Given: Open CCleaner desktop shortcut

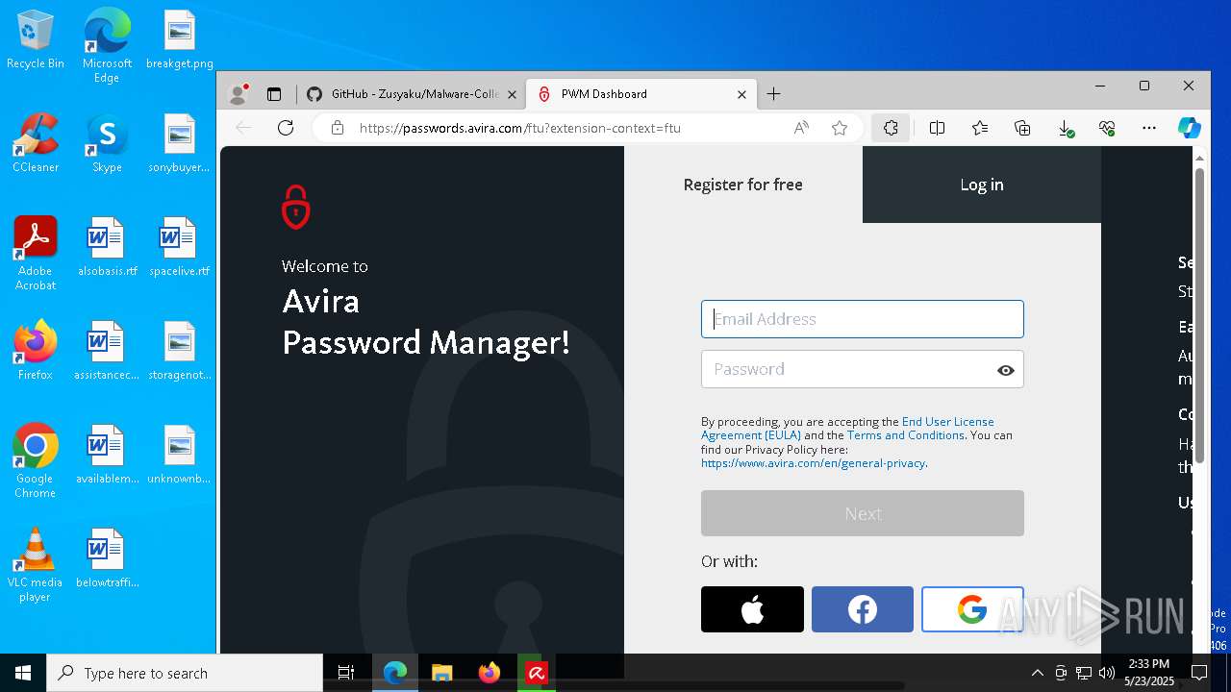Looking at the screenshot, I should coord(36,143).
